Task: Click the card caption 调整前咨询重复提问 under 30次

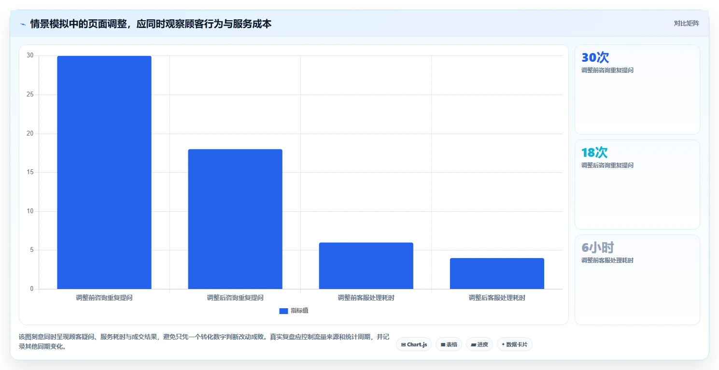Action: 607,70
